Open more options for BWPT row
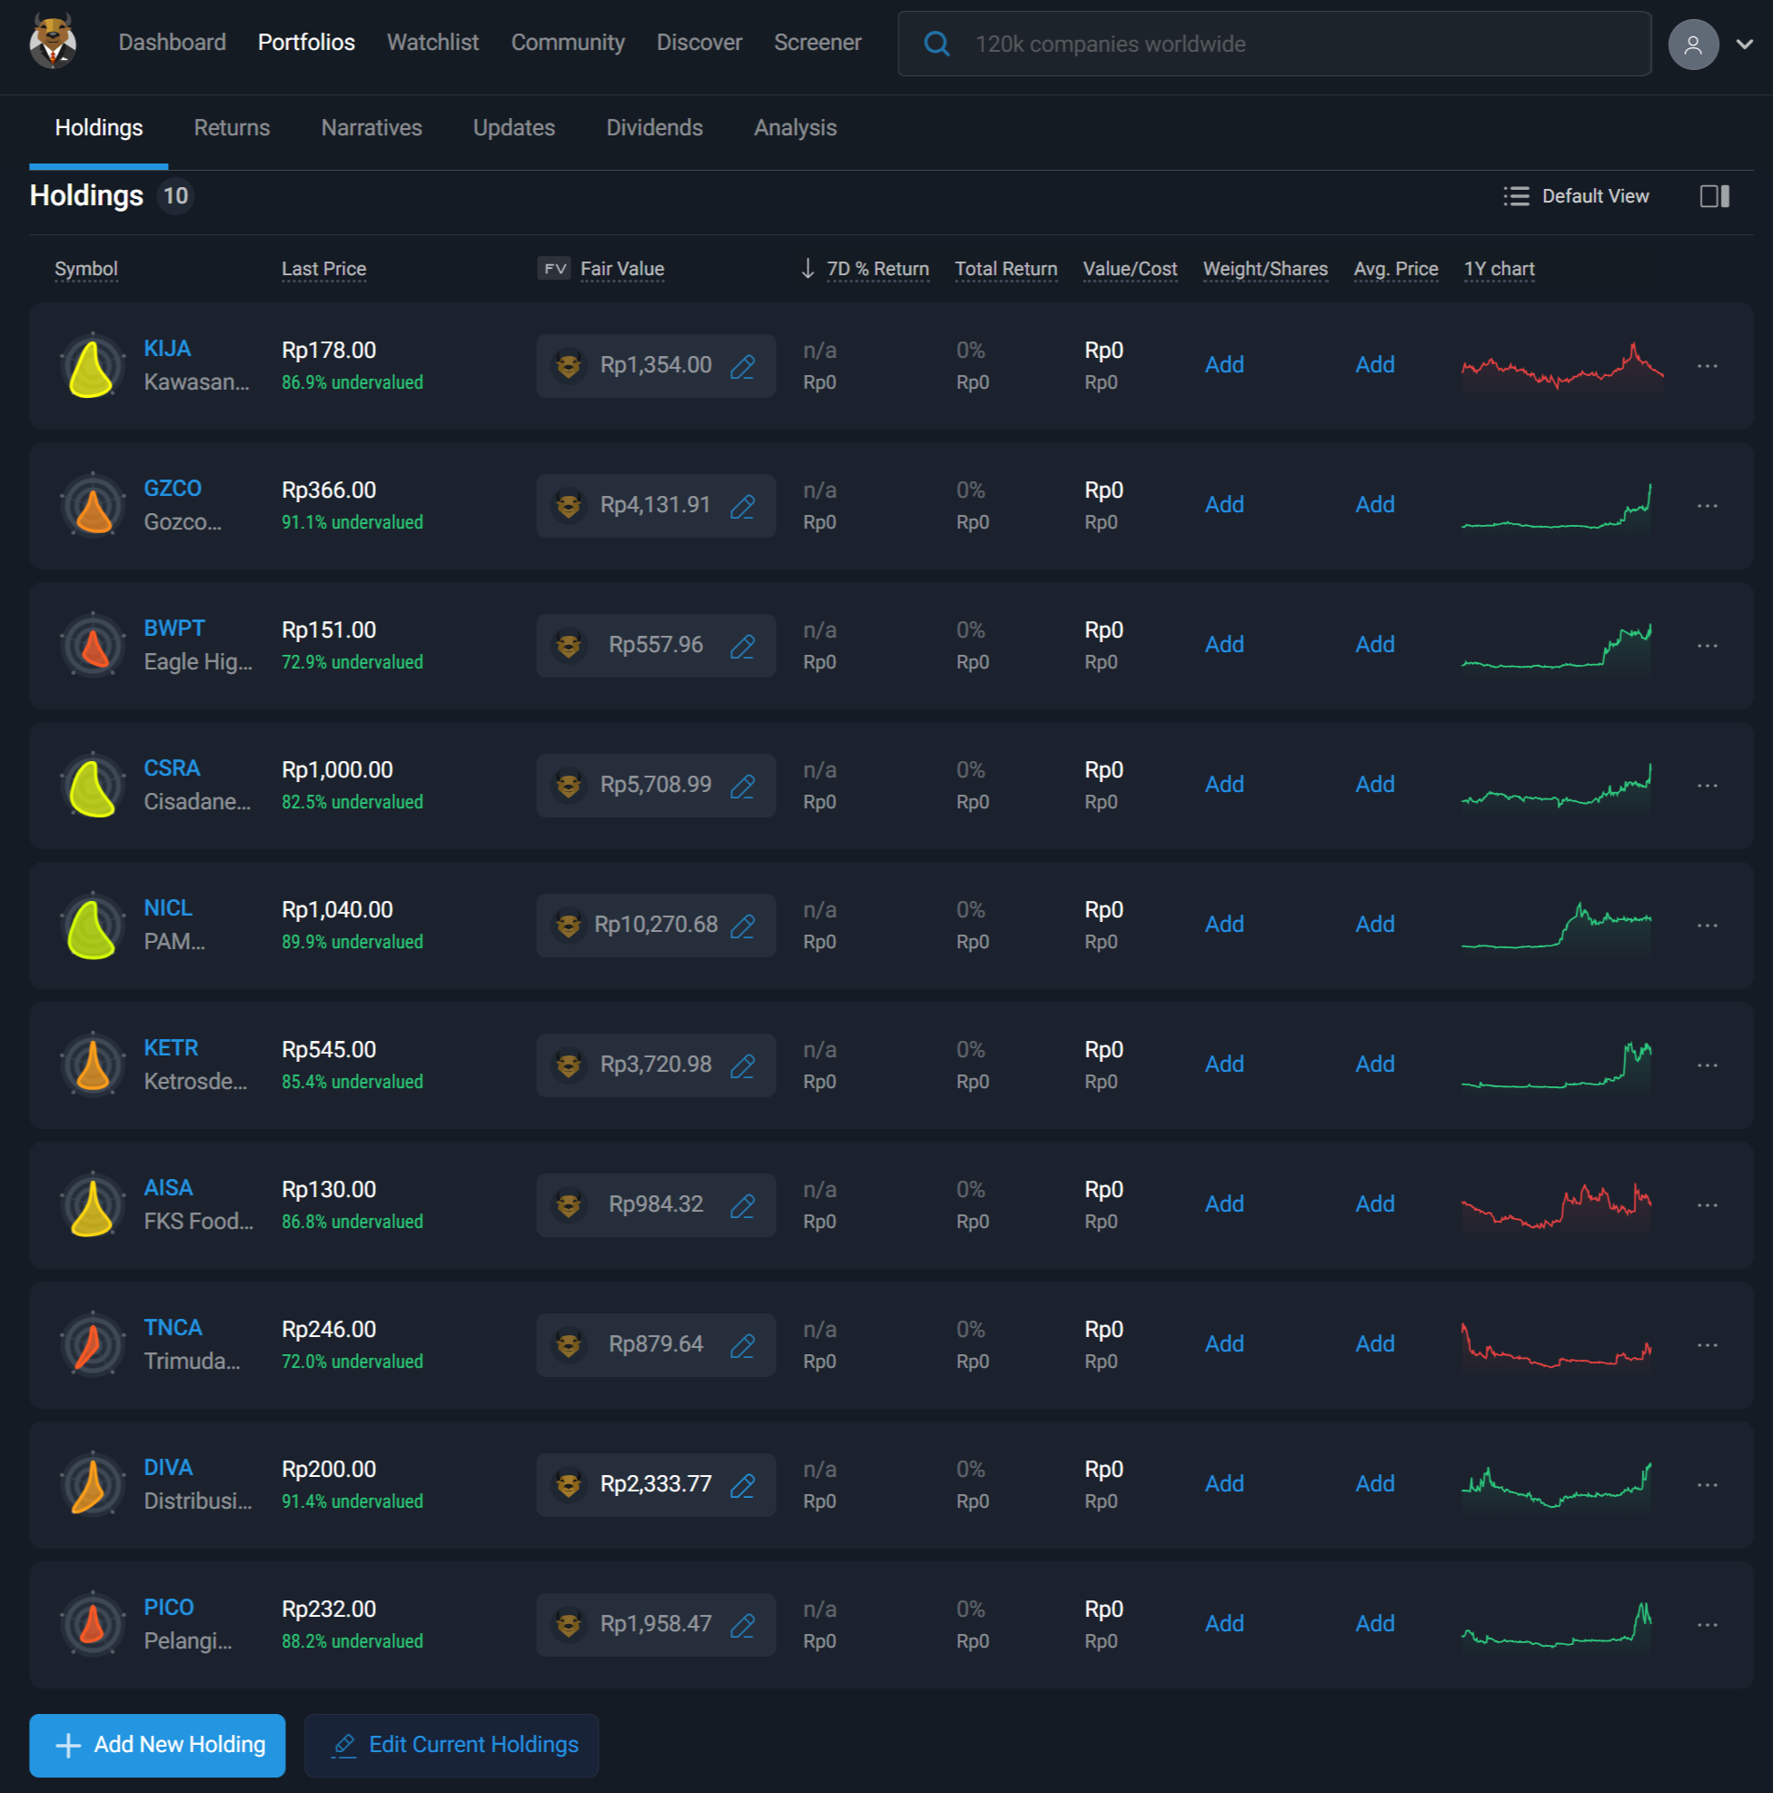The width and height of the screenshot is (1773, 1793). point(1706,646)
